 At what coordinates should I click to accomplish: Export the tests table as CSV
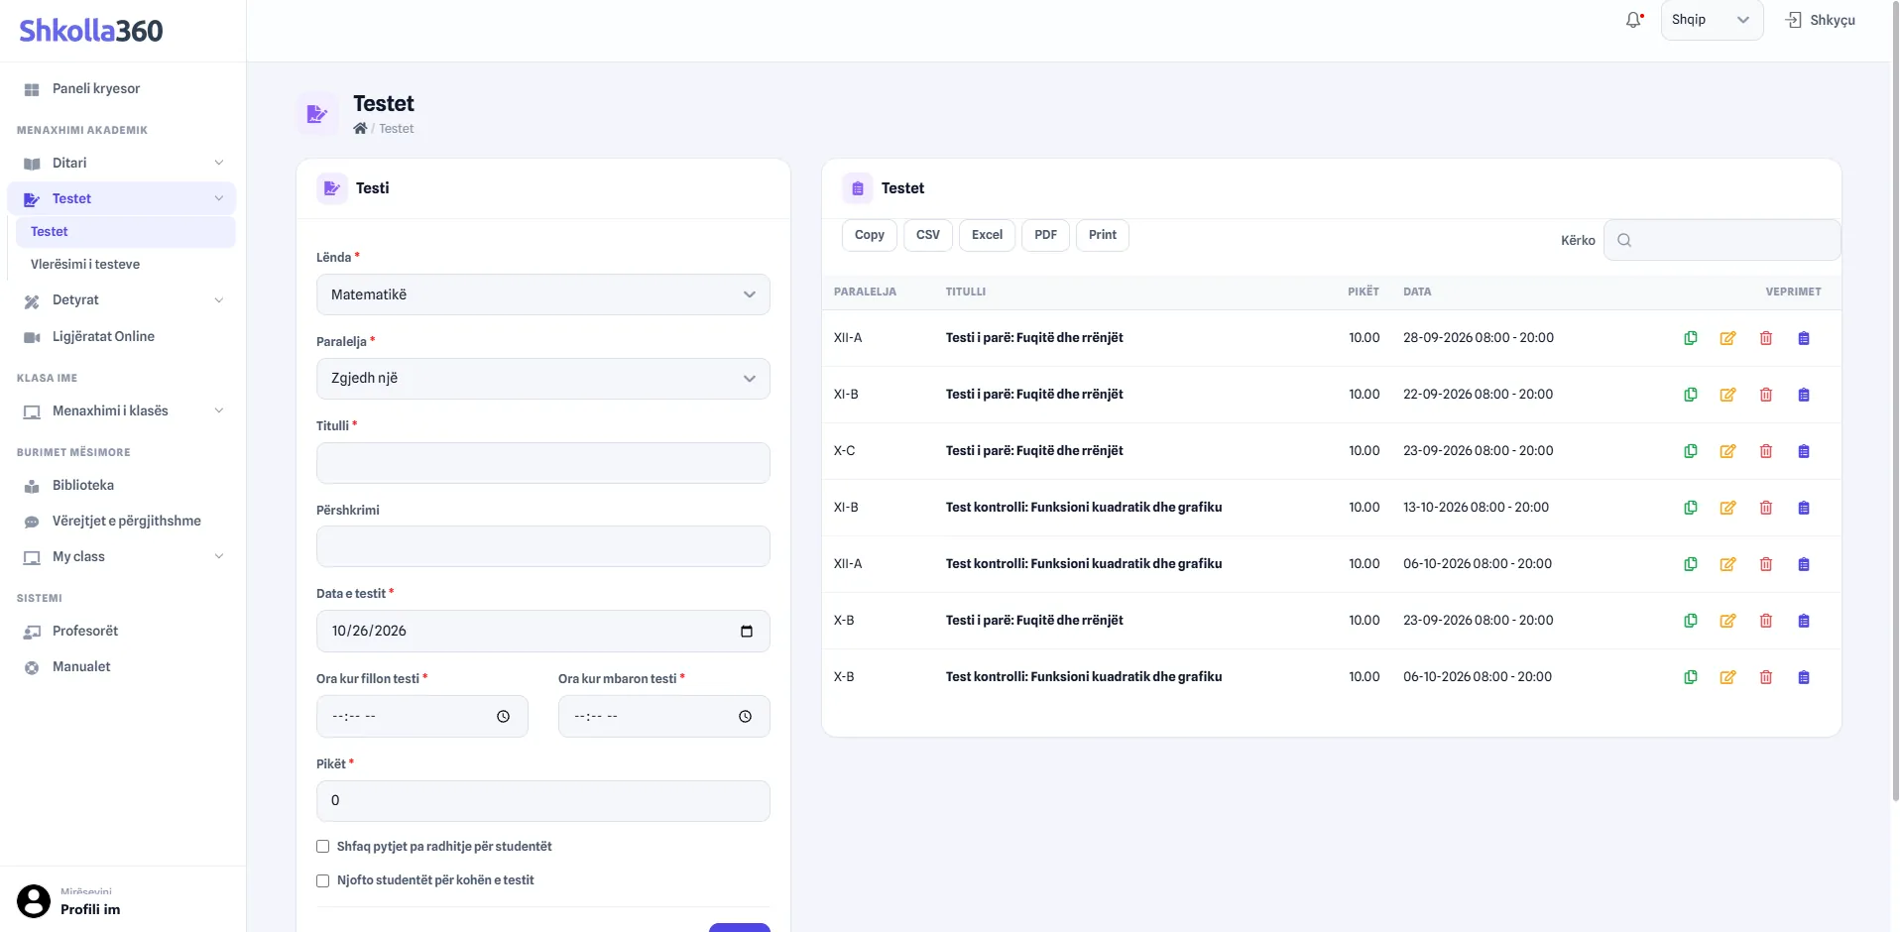[928, 235]
